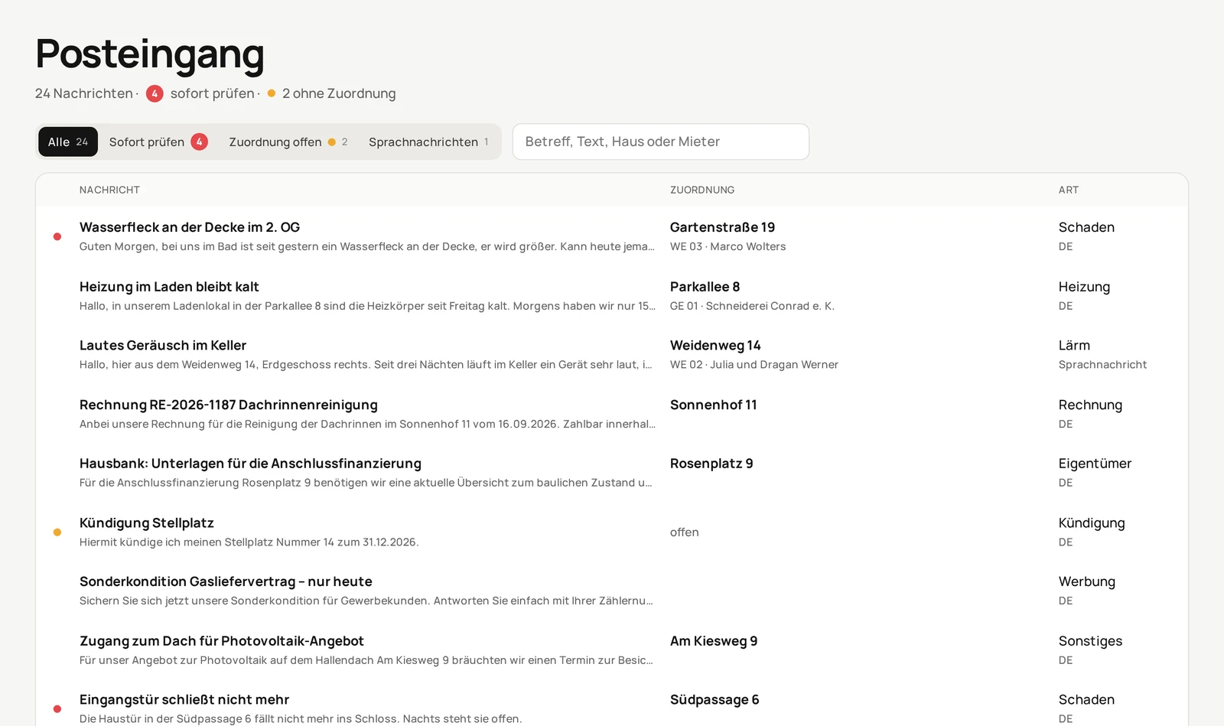Click NACHRICHT column header
Viewport: 1224px width, 726px height.
[x=109, y=190]
